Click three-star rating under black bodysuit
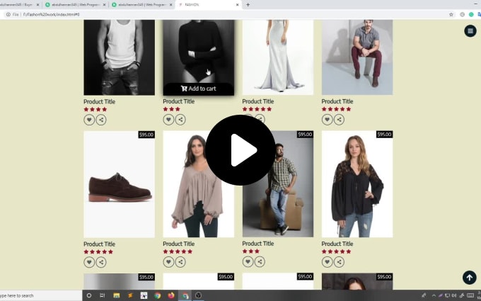Viewport: 481px width, 301px height. [x=171, y=109]
